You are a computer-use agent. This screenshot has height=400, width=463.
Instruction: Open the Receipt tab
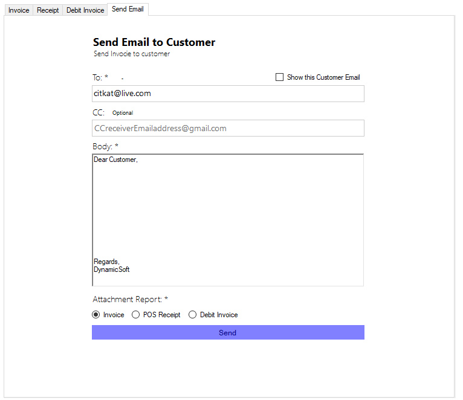[x=48, y=10]
